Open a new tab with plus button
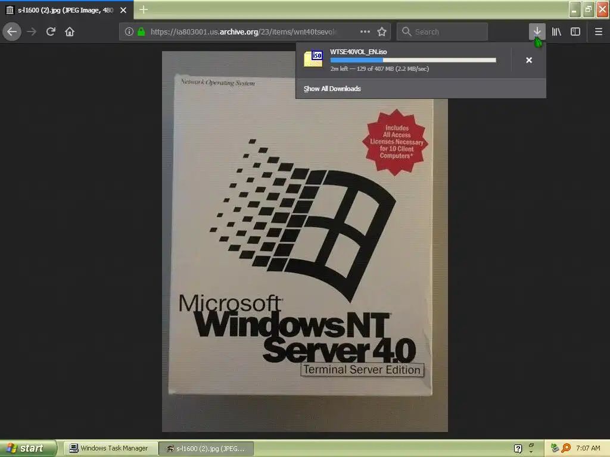610x457 pixels. pyautogui.click(x=144, y=10)
